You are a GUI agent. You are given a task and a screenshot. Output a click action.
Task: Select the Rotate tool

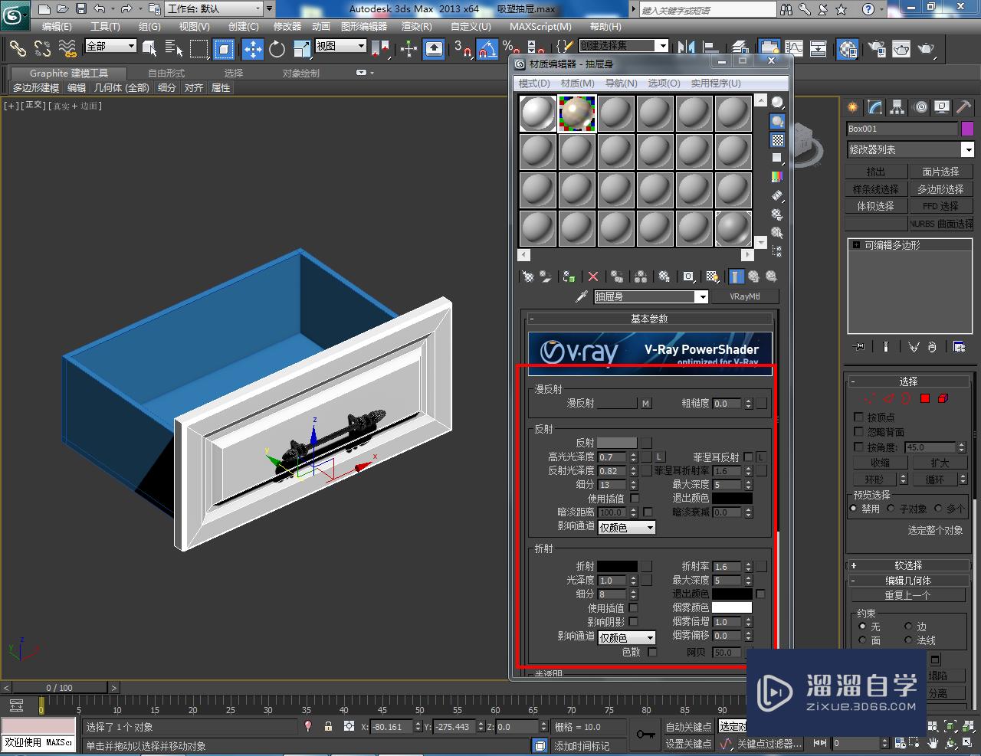[x=277, y=49]
